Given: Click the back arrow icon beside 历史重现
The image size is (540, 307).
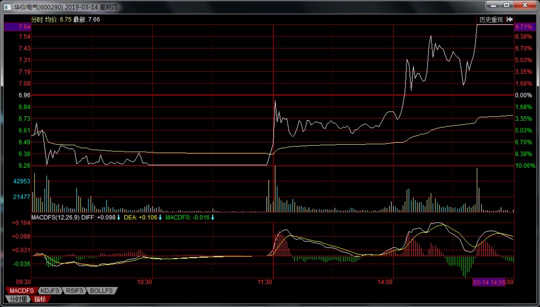Looking at the screenshot, I should click(x=509, y=19).
